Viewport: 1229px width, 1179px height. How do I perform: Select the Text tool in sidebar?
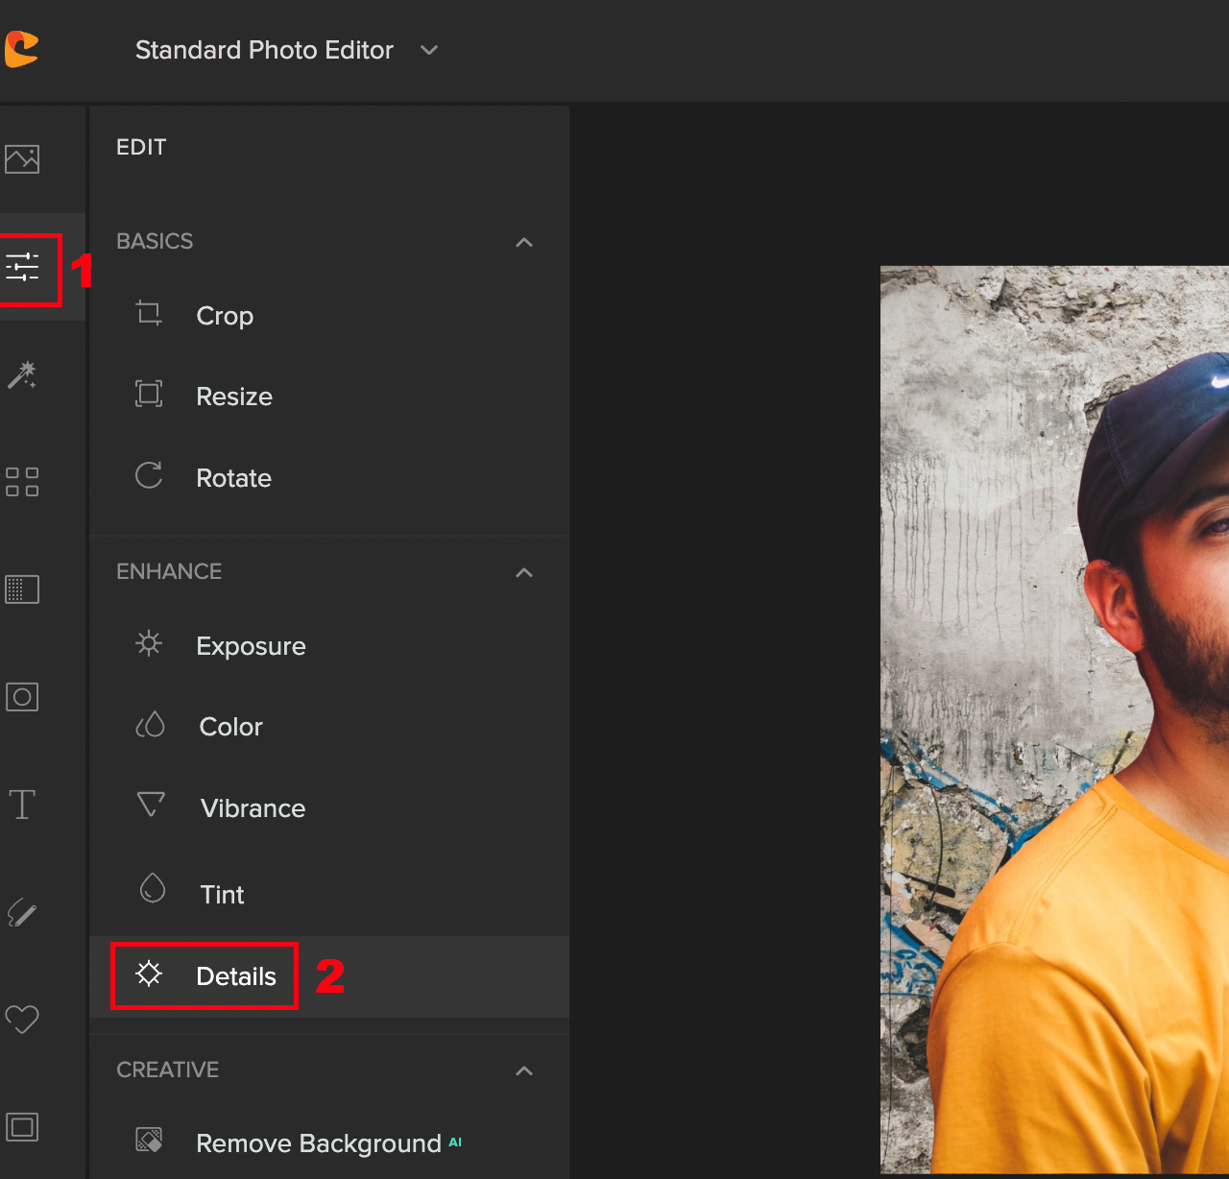tap(22, 805)
